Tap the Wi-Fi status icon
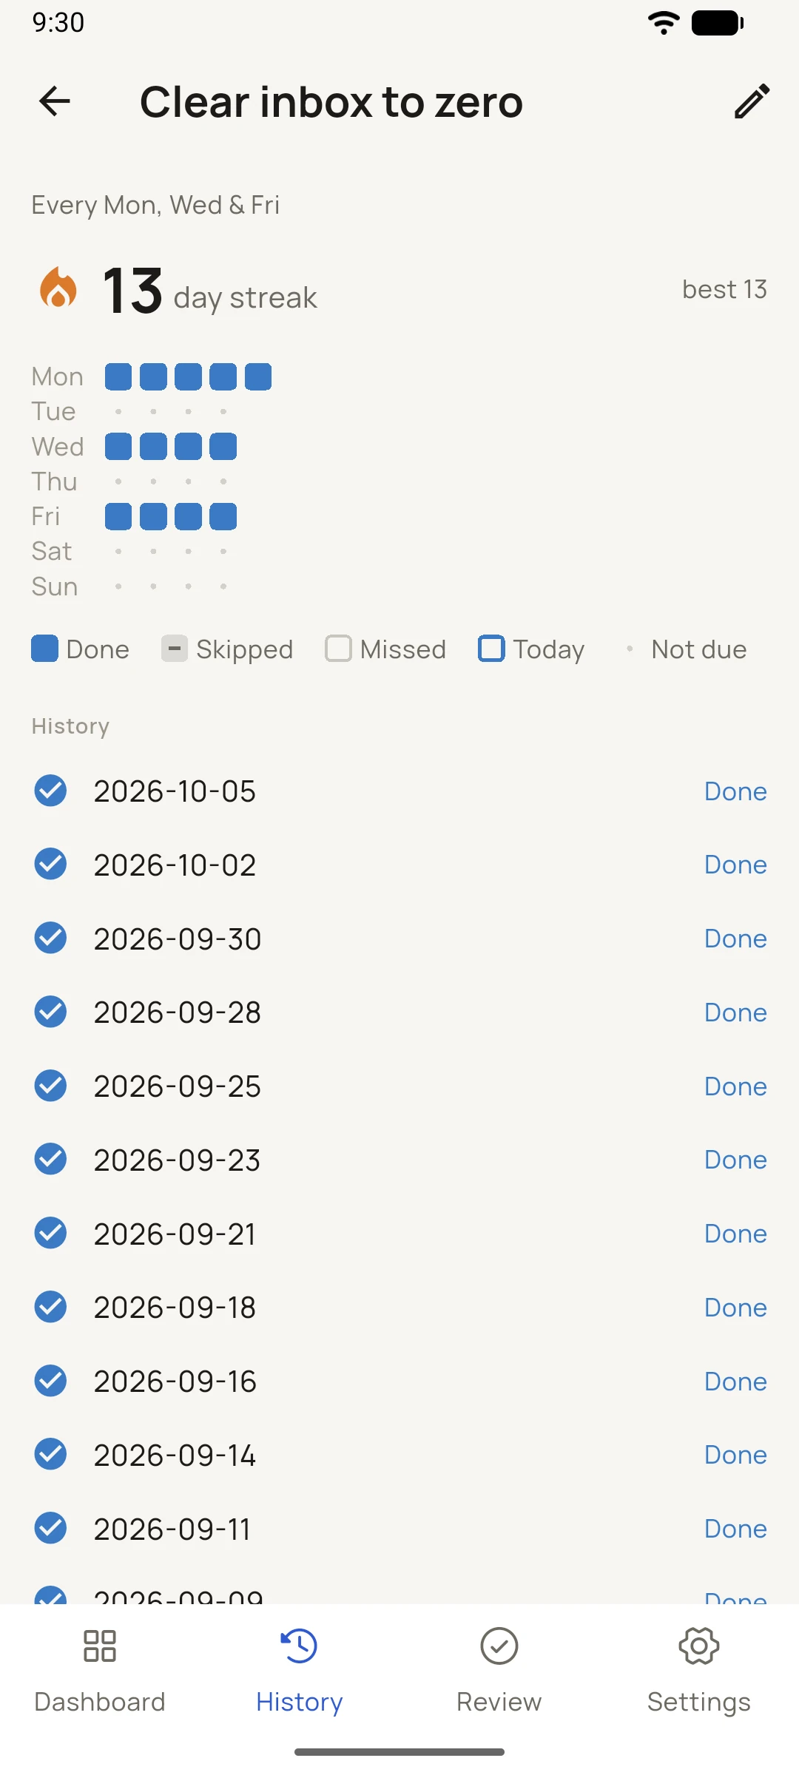799x1775 pixels. point(664,23)
